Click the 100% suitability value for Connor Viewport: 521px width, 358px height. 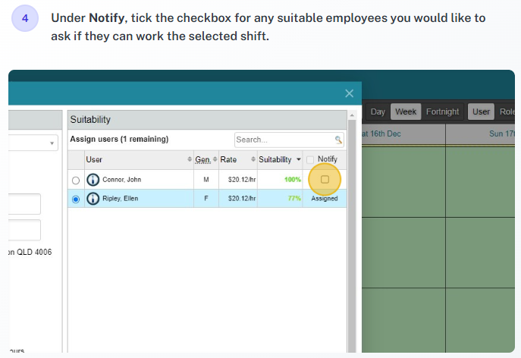point(293,180)
